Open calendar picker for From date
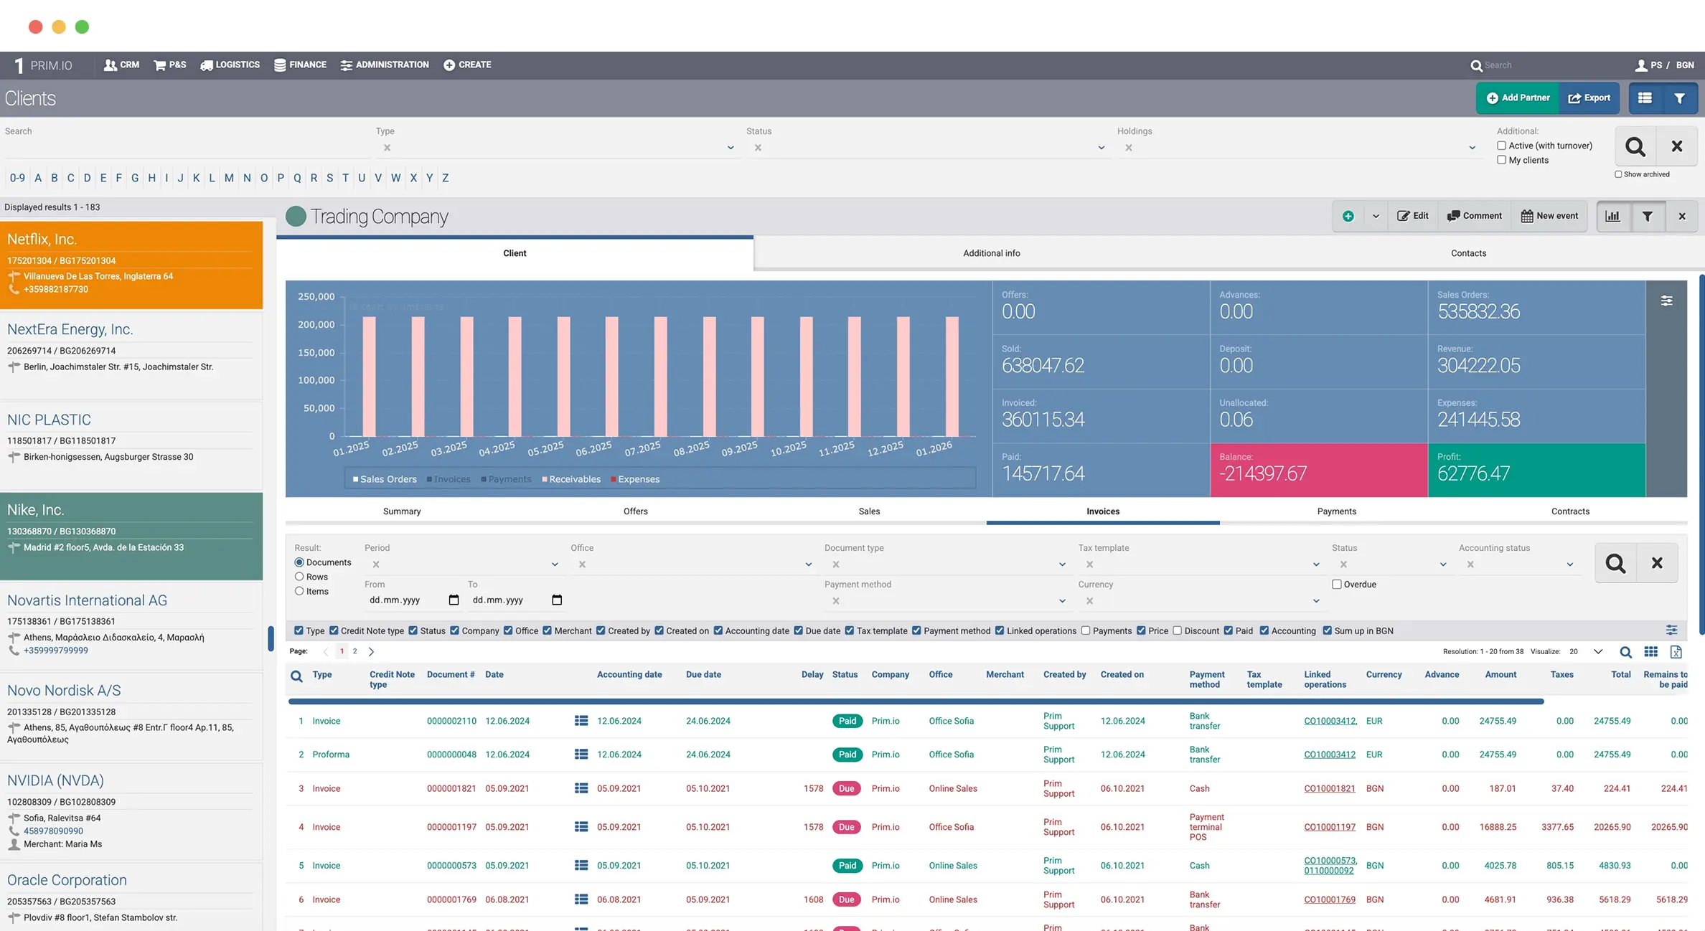The image size is (1705, 931). (454, 600)
